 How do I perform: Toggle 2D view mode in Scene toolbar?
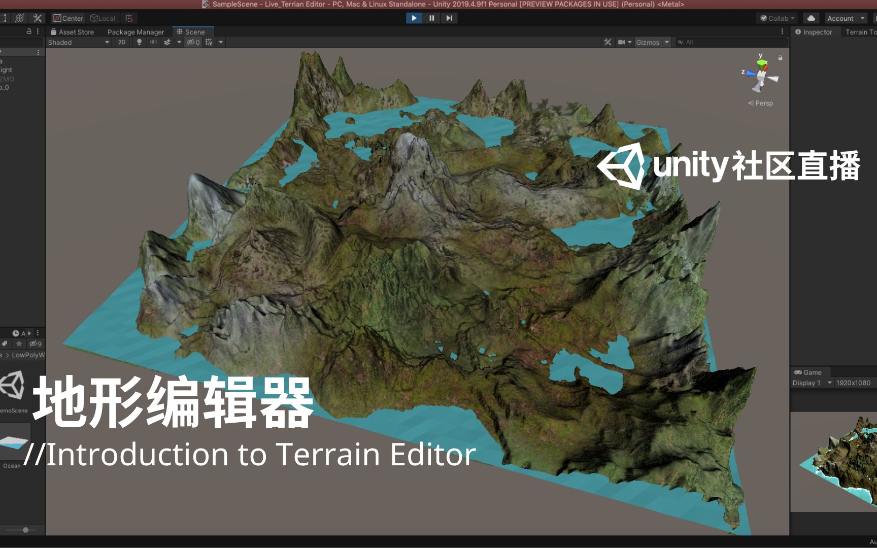tap(122, 42)
